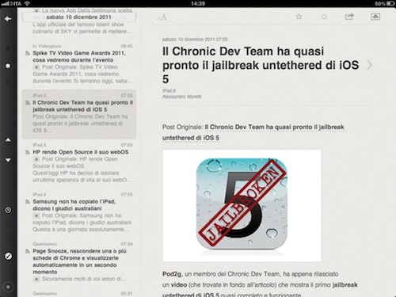Open the Pod2g link in the article
Viewport: 396px width, 297px height.
pos(172,274)
